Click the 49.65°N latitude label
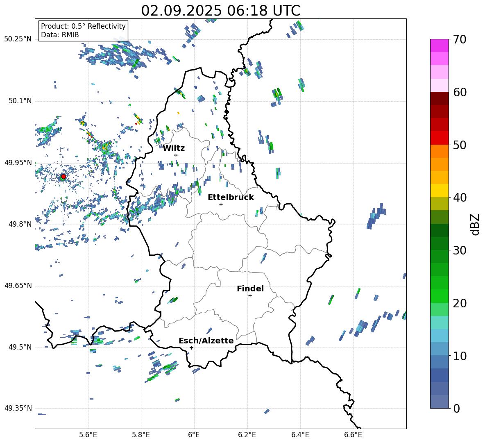 pos(18,286)
